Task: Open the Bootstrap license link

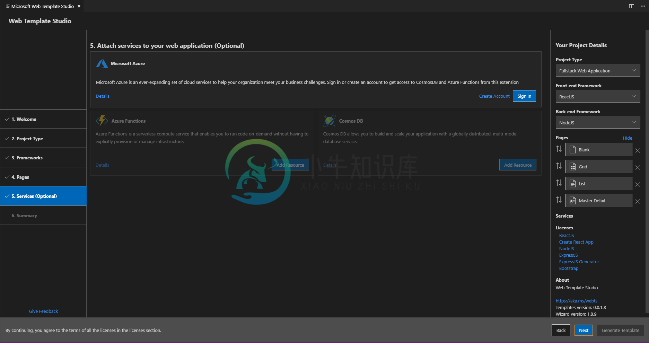Action: coord(569,268)
